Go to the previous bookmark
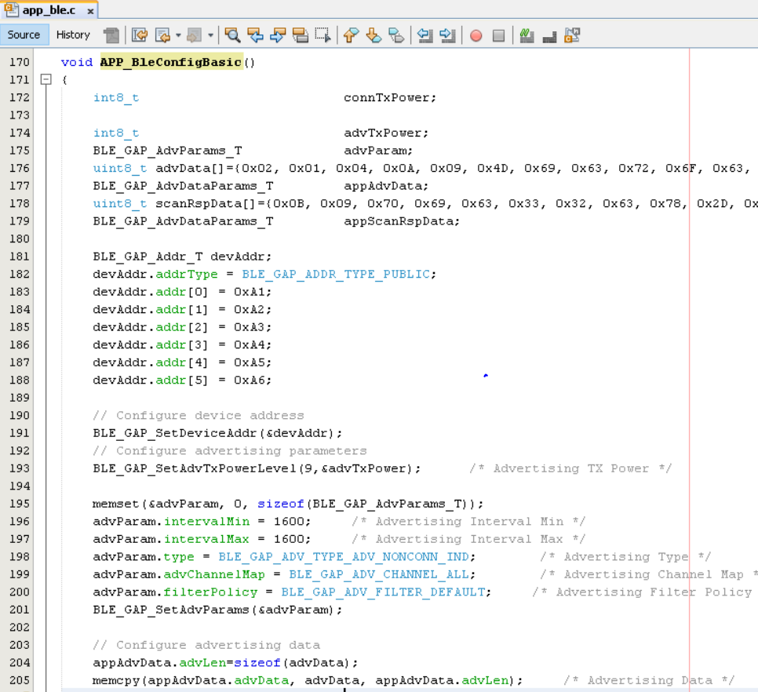 coord(351,35)
